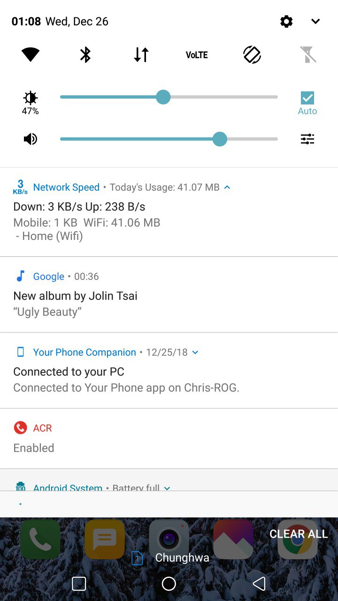Tap the auto-rotate icon
This screenshot has width=338, height=601.
tap(252, 55)
